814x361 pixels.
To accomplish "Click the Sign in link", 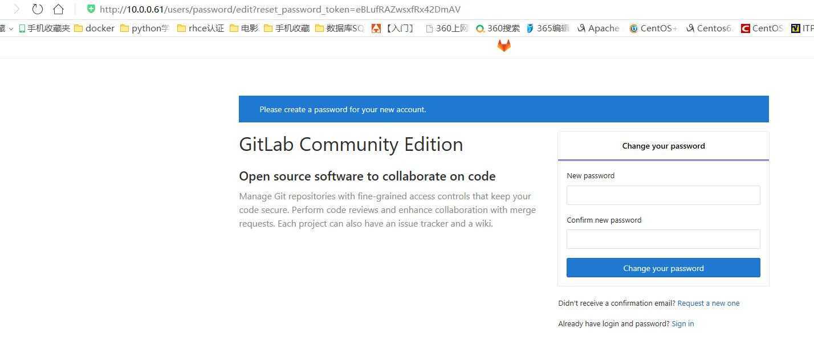I will click(x=683, y=324).
